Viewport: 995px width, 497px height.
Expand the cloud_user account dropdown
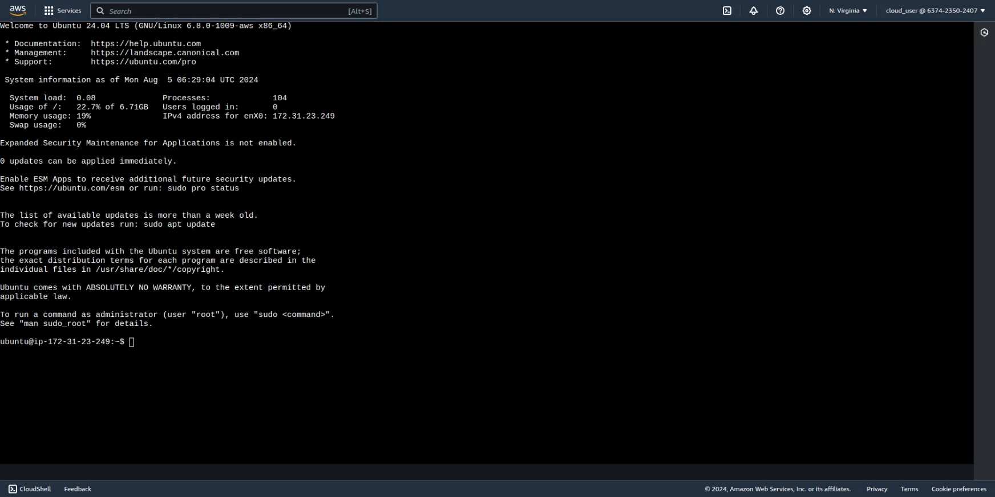935,11
